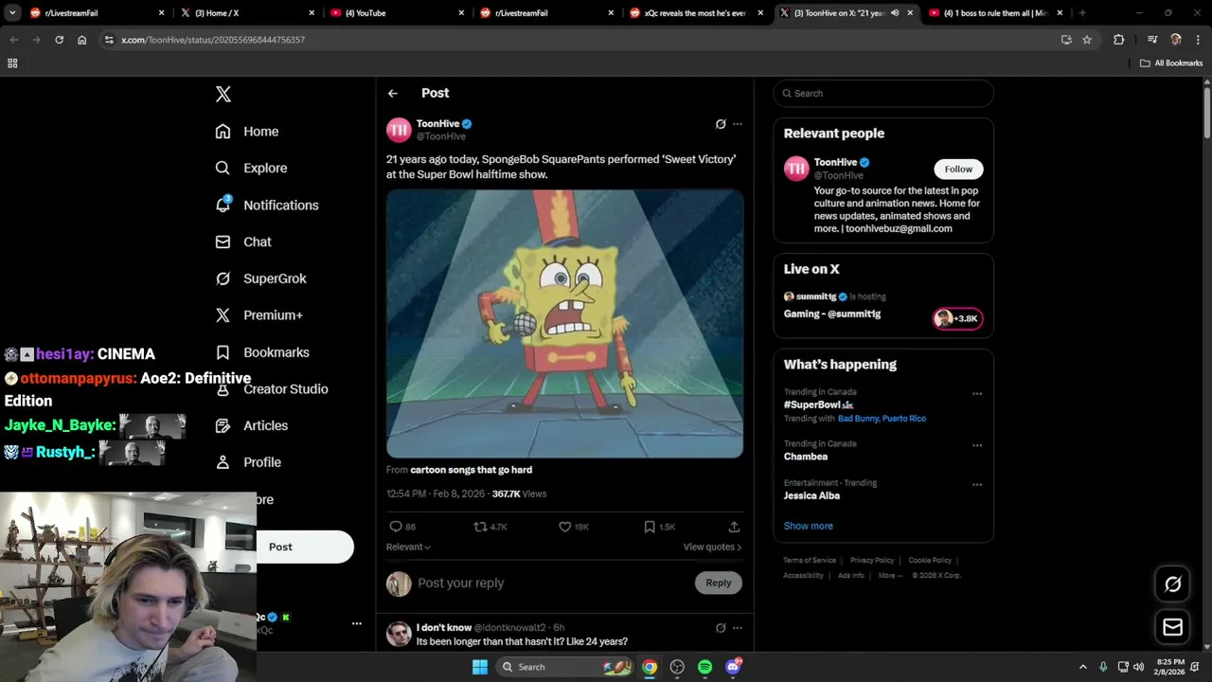Viewport: 1212px width, 682px height.
Task: Open Terms of Service footer link
Action: point(810,561)
